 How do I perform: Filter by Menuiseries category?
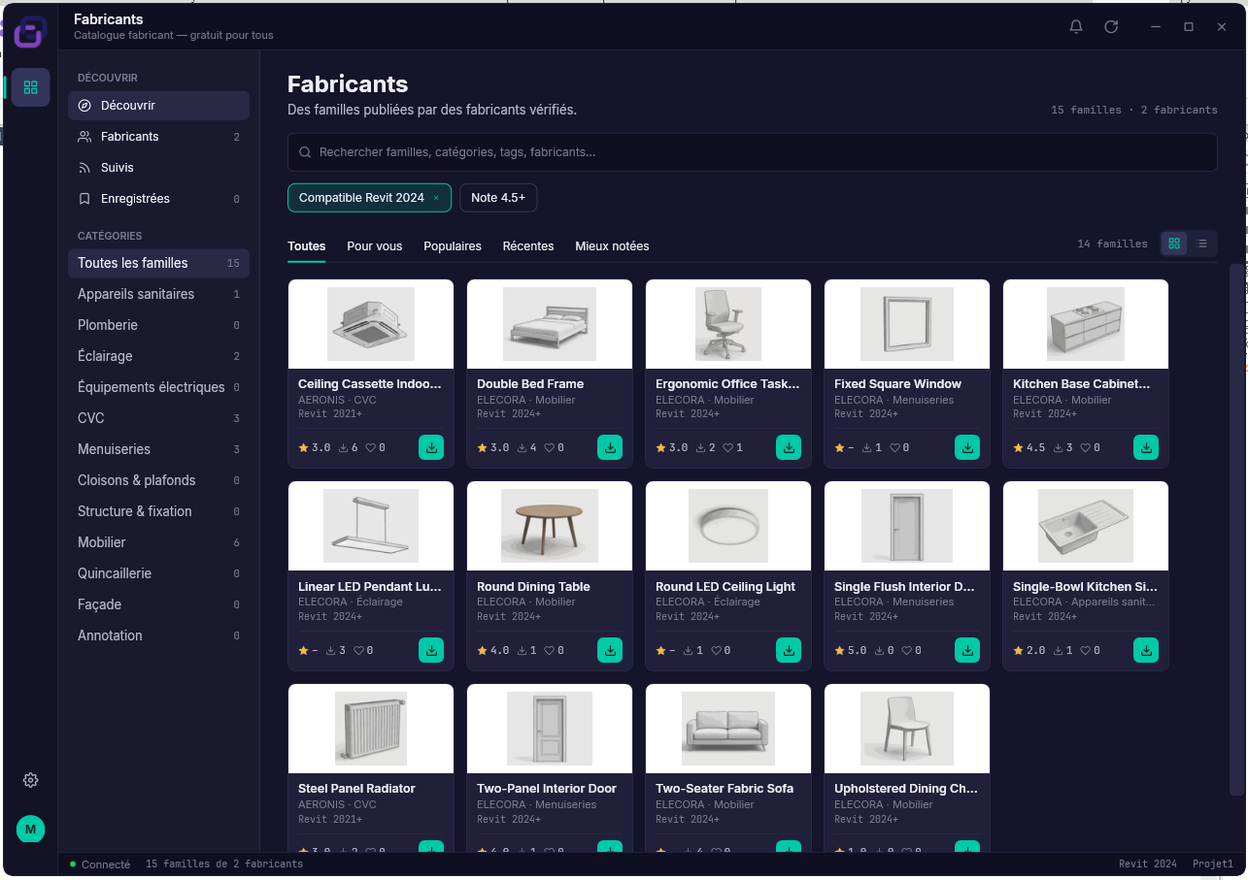click(158, 449)
